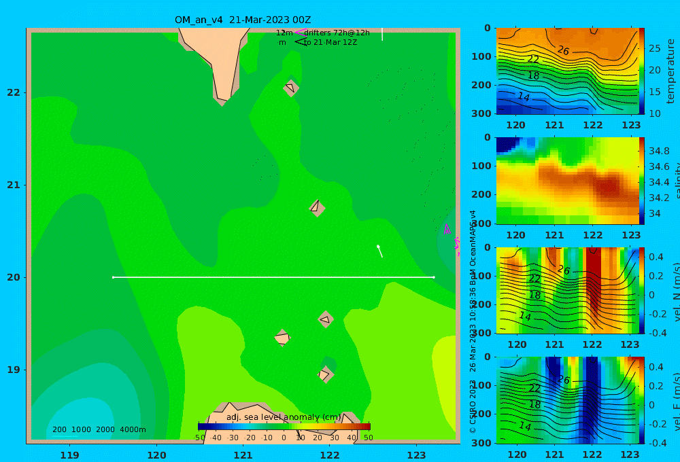Select the northernmost small island marker near 22N

[x=291, y=88]
